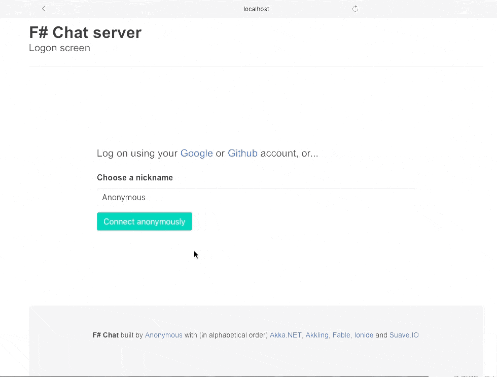Log on with the Google link

[197, 154]
